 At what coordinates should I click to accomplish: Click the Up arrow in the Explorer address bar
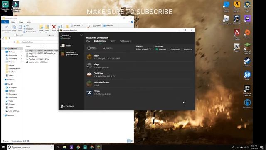tap(14, 42)
